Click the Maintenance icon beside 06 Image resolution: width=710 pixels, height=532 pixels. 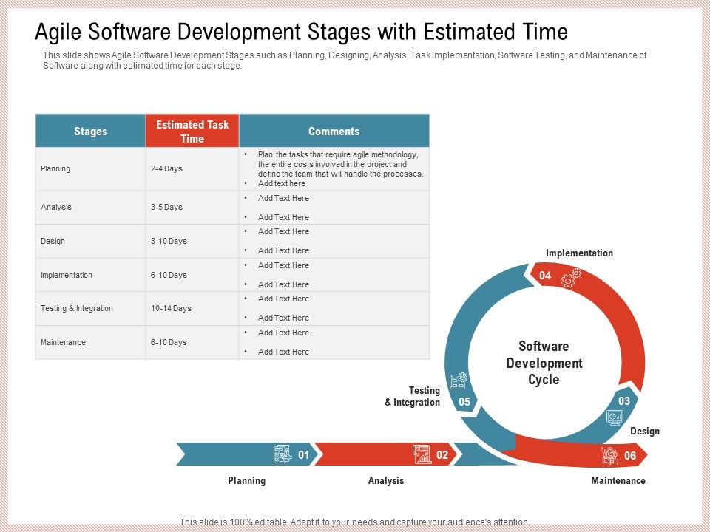pyautogui.click(x=610, y=455)
